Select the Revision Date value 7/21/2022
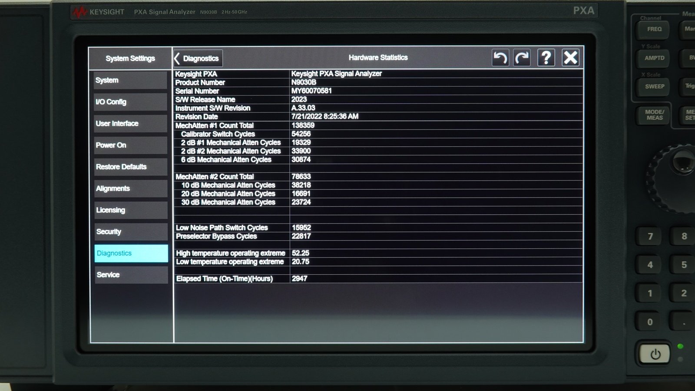695x391 pixels. (324, 116)
